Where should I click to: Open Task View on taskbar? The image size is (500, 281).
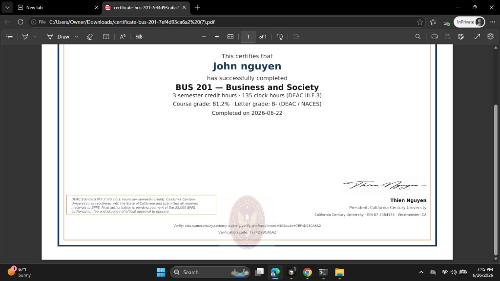tap(259, 272)
